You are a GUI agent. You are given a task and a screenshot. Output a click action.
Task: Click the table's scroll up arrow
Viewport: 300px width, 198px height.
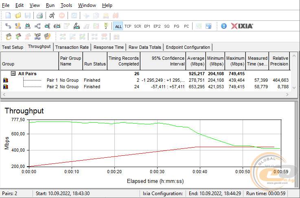coord(294,56)
